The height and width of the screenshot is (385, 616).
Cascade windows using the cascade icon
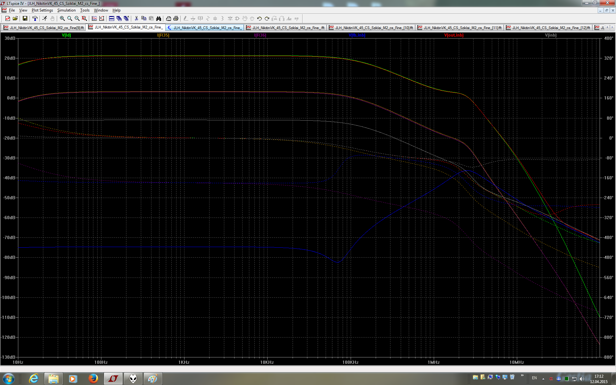coord(119,19)
